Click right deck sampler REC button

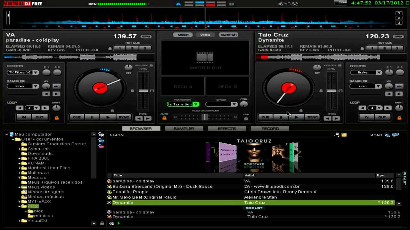click(399, 86)
